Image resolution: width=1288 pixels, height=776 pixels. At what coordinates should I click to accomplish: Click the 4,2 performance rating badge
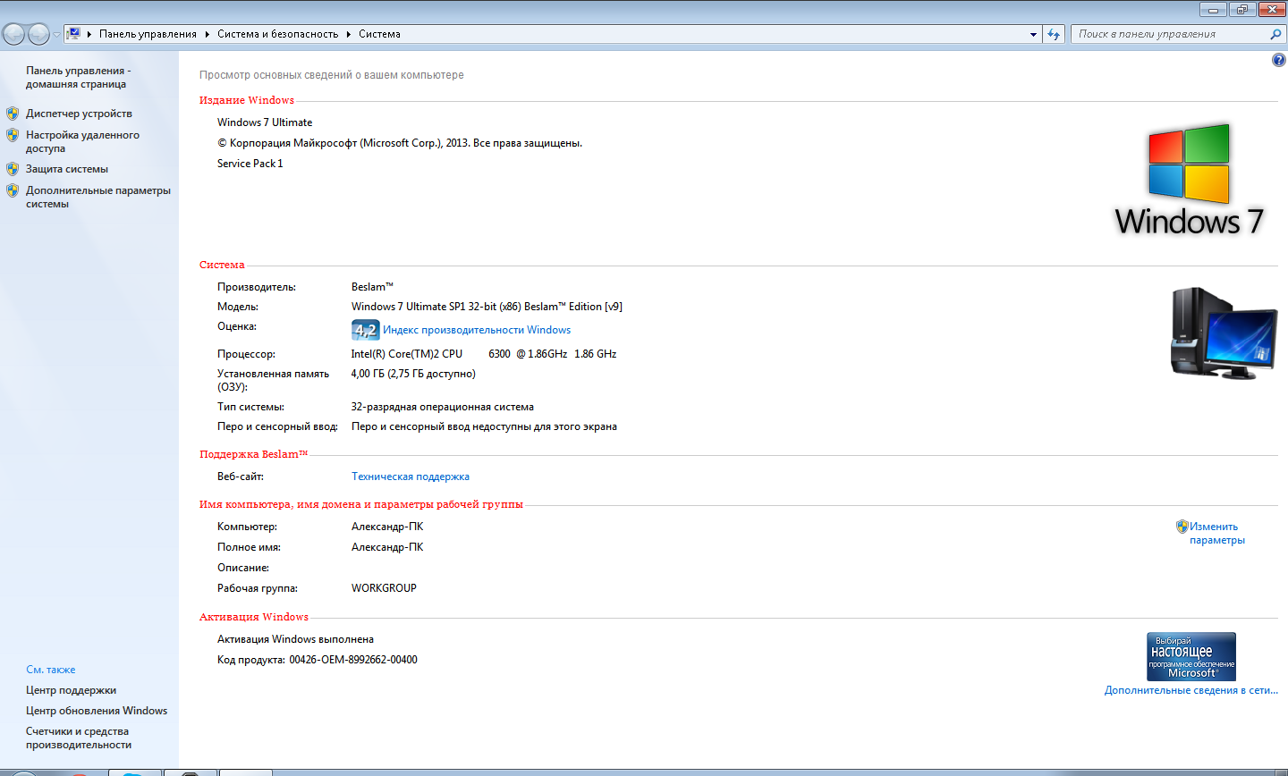(x=365, y=330)
